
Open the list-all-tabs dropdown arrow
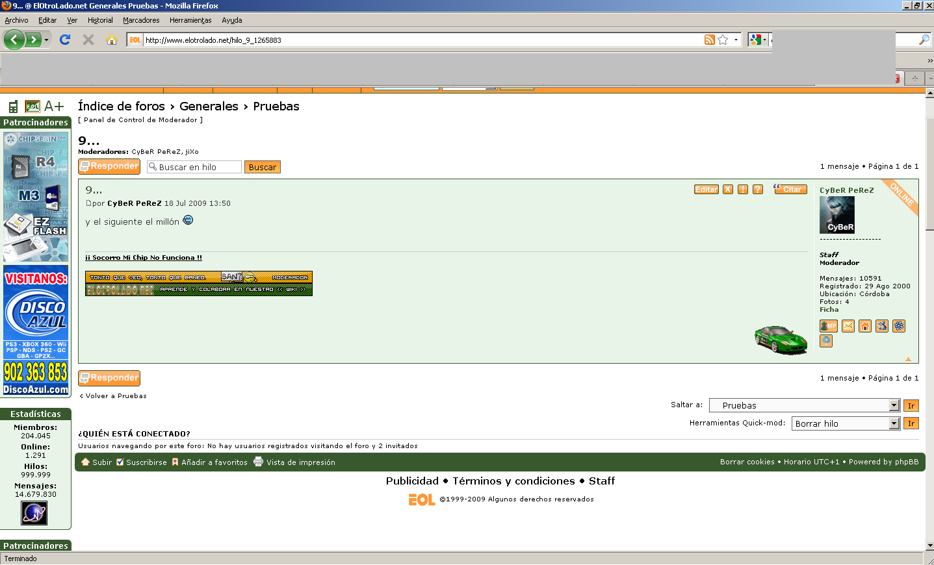pyautogui.click(x=930, y=78)
